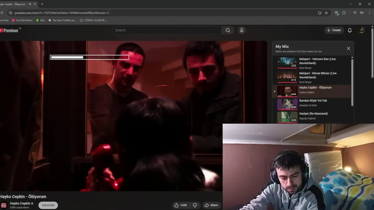Viewport: 374px width, 210px height.
Task: Click the 4:44 Ölüyorum thumbnail
Action: tap(287, 91)
